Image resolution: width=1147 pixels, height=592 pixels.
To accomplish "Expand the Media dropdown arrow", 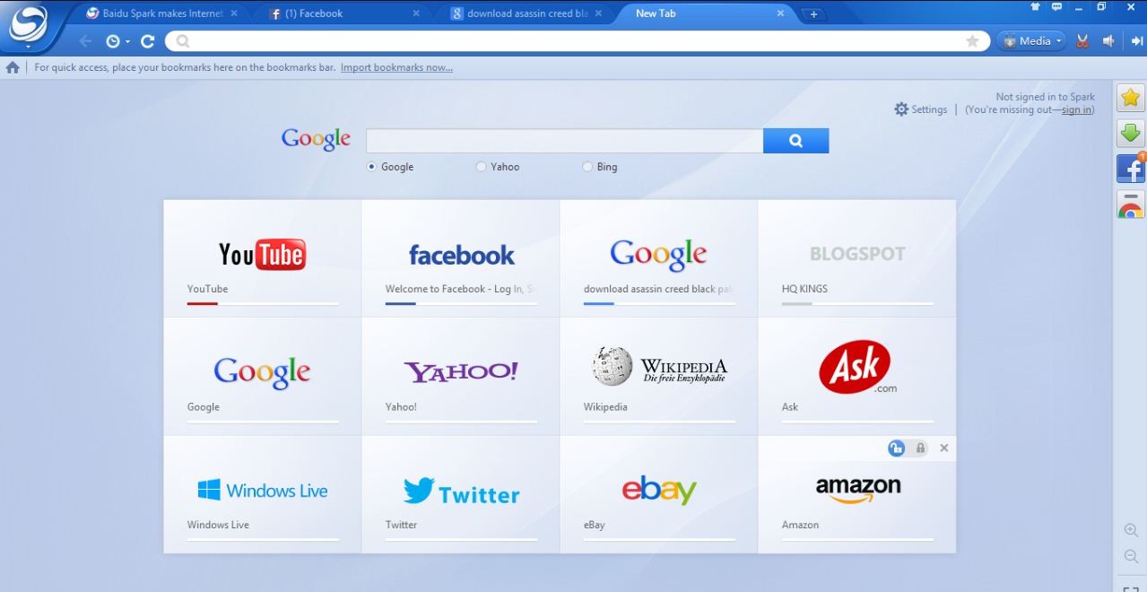I will coord(1058,41).
